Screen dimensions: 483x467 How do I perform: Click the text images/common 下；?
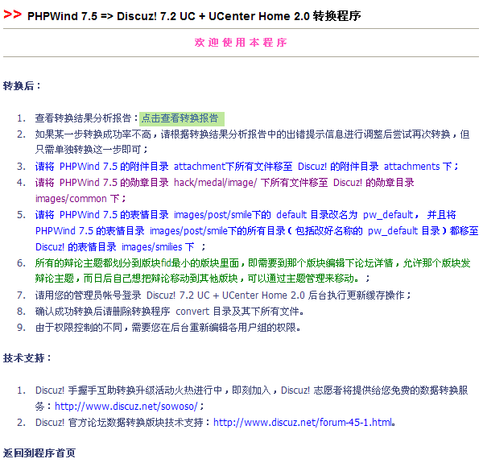(80, 199)
